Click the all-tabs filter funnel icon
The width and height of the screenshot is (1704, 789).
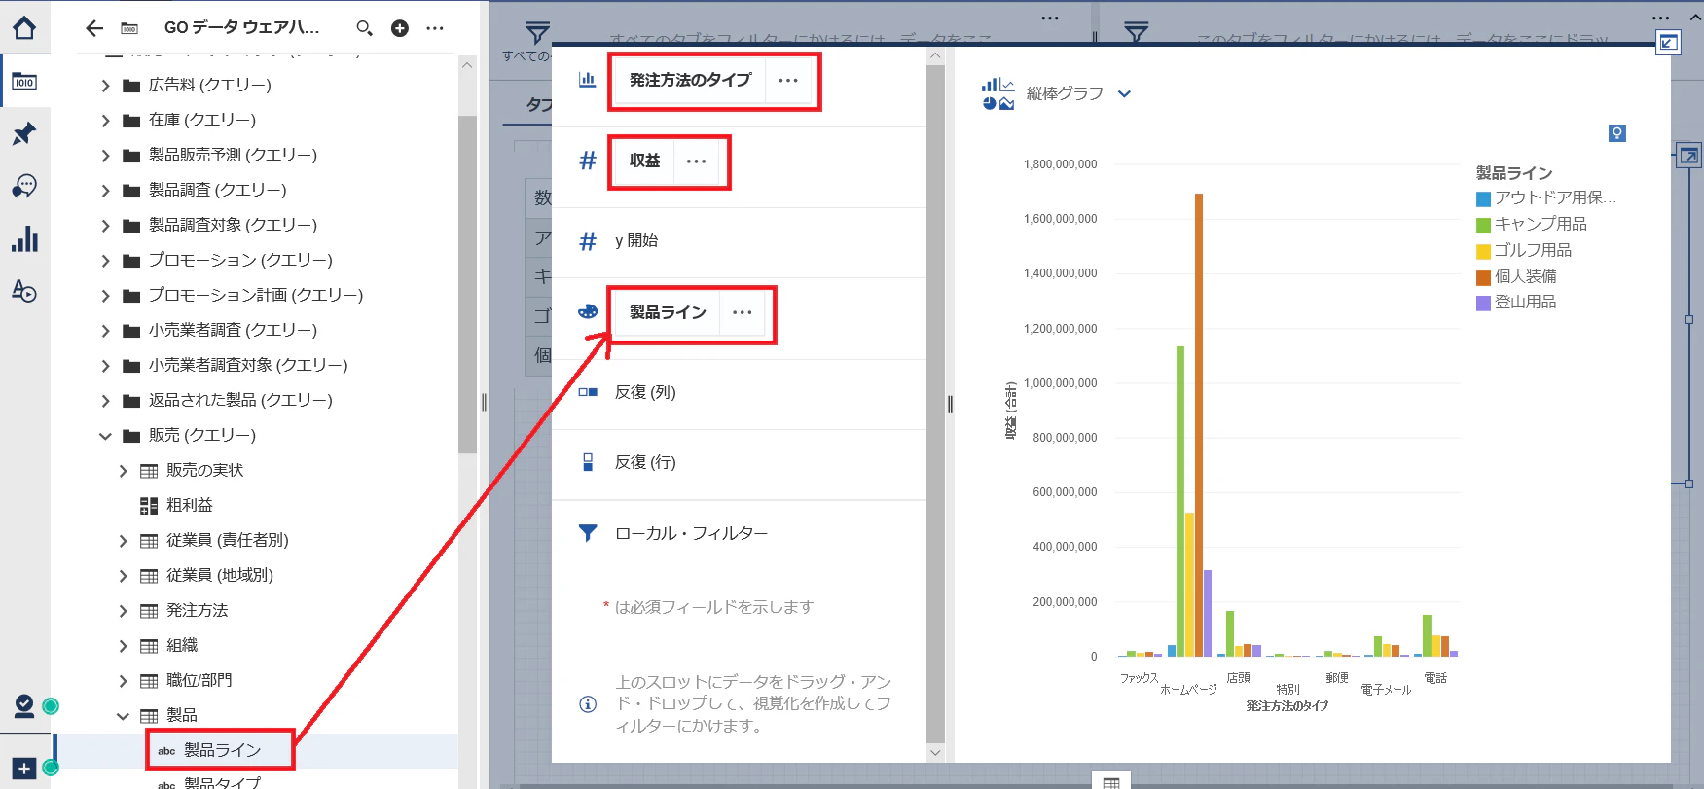537,32
